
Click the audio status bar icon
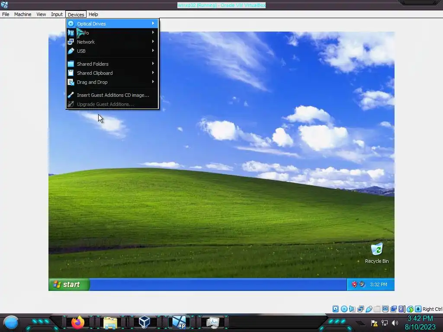click(352, 309)
